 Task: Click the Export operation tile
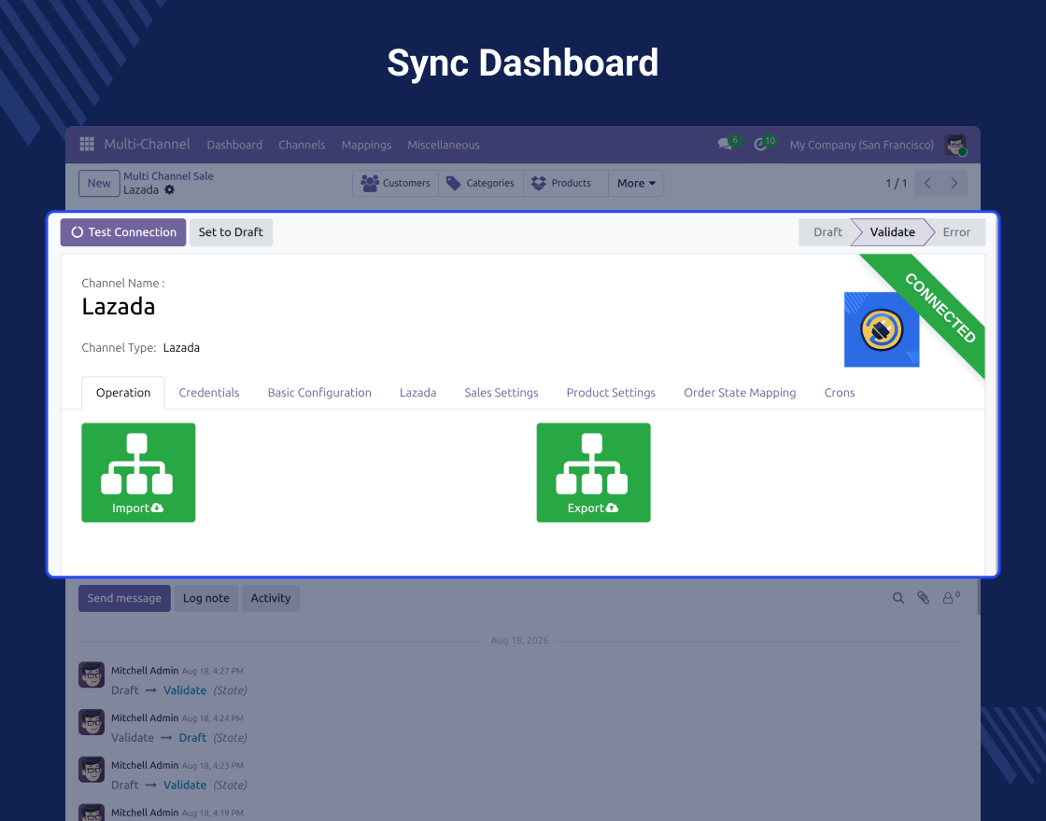pyautogui.click(x=593, y=472)
